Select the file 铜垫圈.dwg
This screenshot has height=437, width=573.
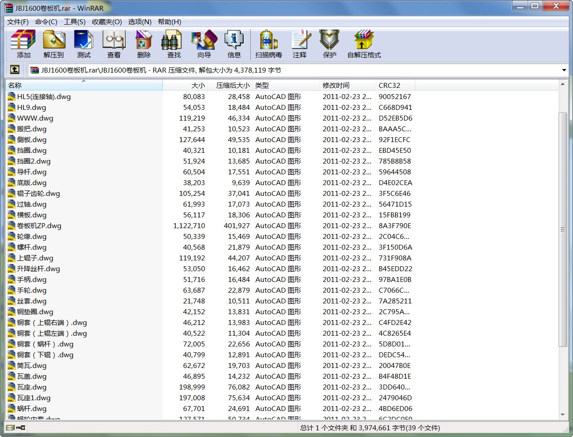tap(35, 312)
